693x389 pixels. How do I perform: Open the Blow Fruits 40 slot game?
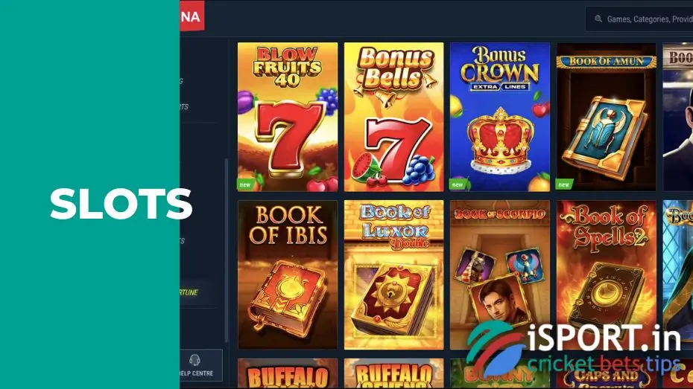tap(288, 117)
